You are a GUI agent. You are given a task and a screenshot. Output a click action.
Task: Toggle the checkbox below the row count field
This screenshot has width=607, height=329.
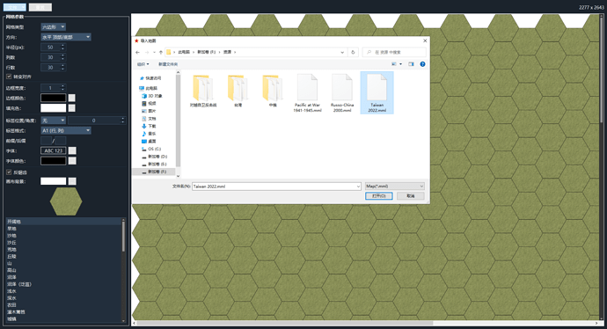click(9, 77)
